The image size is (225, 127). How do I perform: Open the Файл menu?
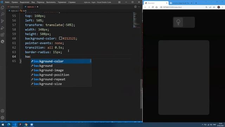tap(7, 2)
